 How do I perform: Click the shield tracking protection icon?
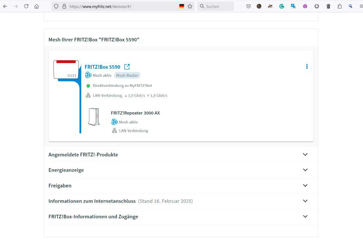56,6
